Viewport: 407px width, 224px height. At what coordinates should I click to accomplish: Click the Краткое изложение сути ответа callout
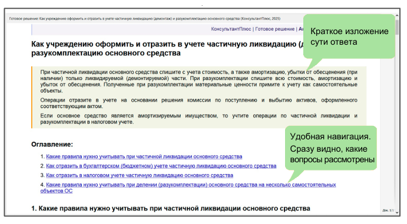349,36
